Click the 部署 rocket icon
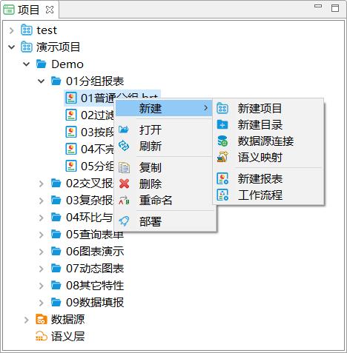Viewport: 347px width, 353px height. click(124, 221)
